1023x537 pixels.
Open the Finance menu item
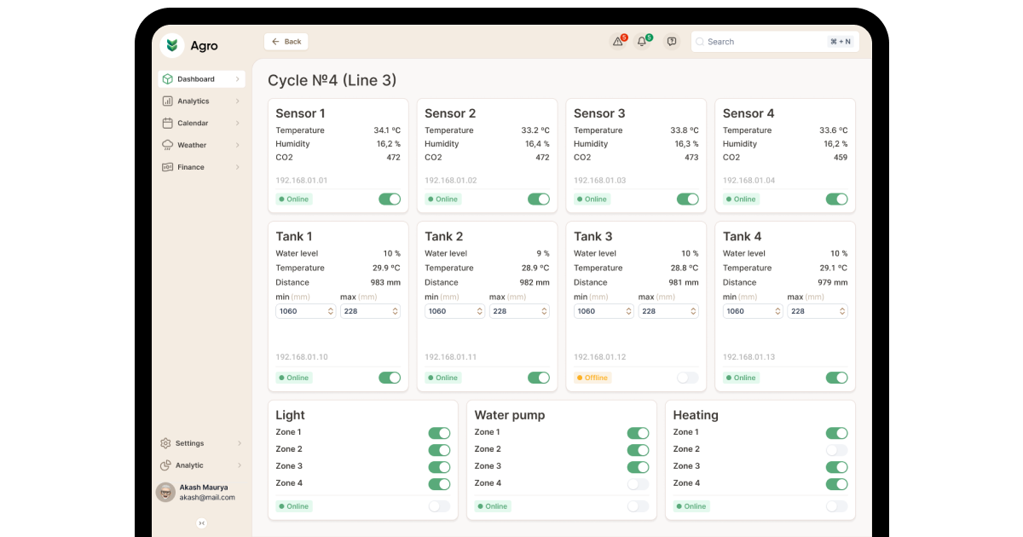[x=201, y=167]
